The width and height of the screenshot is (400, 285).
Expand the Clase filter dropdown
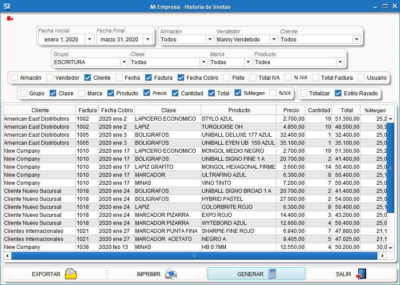point(204,62)
